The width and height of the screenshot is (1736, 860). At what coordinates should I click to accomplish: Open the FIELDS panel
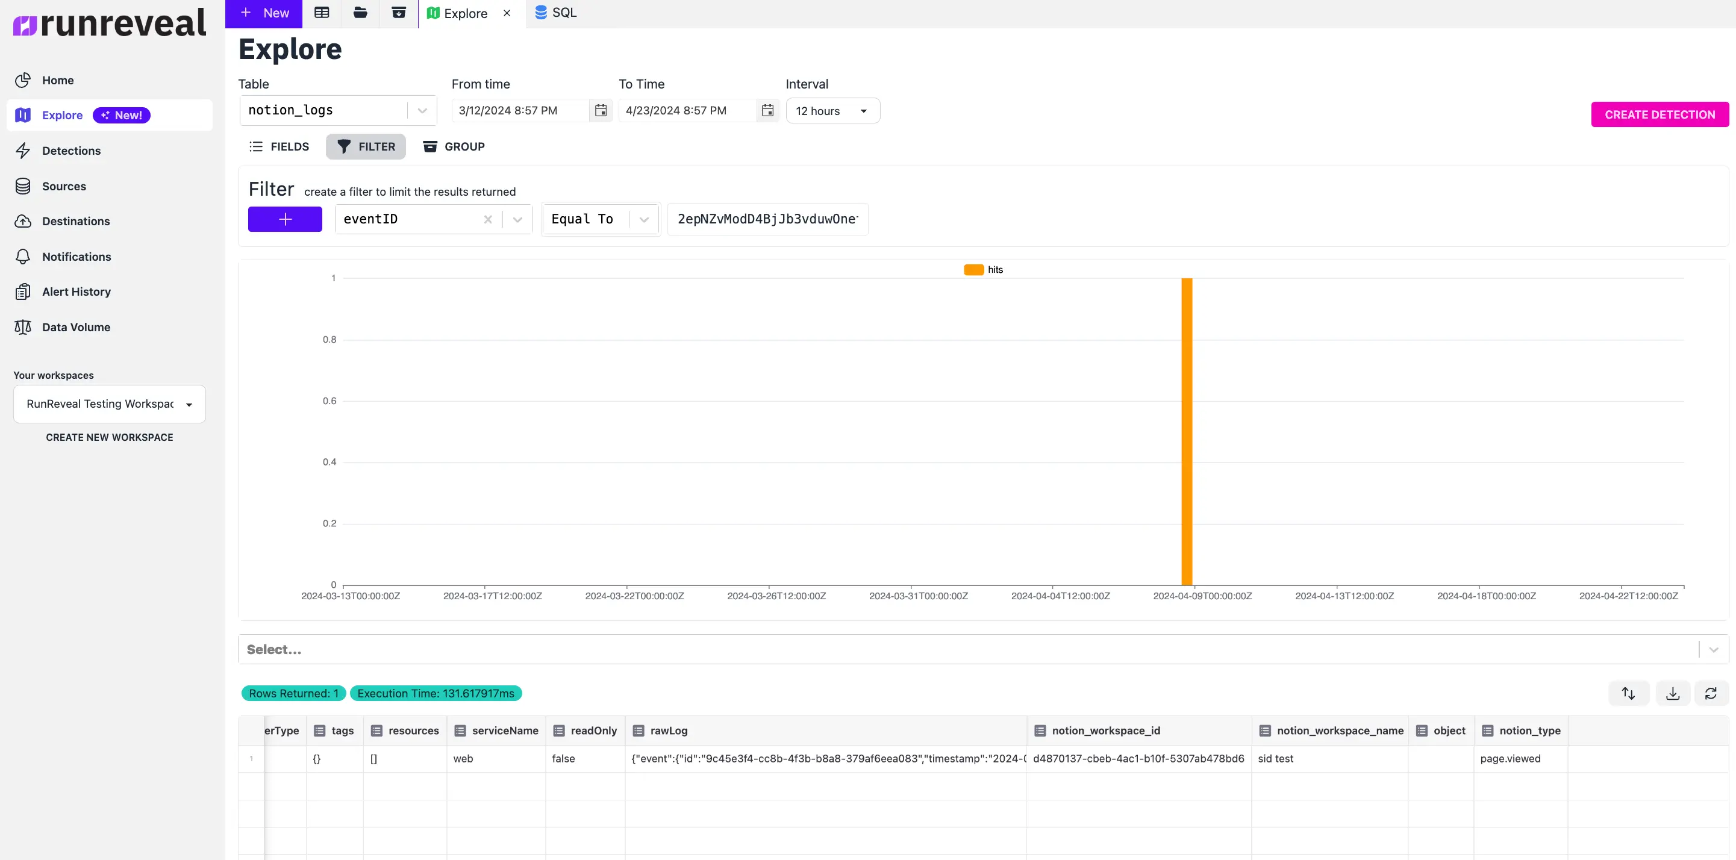click(279, 146)
